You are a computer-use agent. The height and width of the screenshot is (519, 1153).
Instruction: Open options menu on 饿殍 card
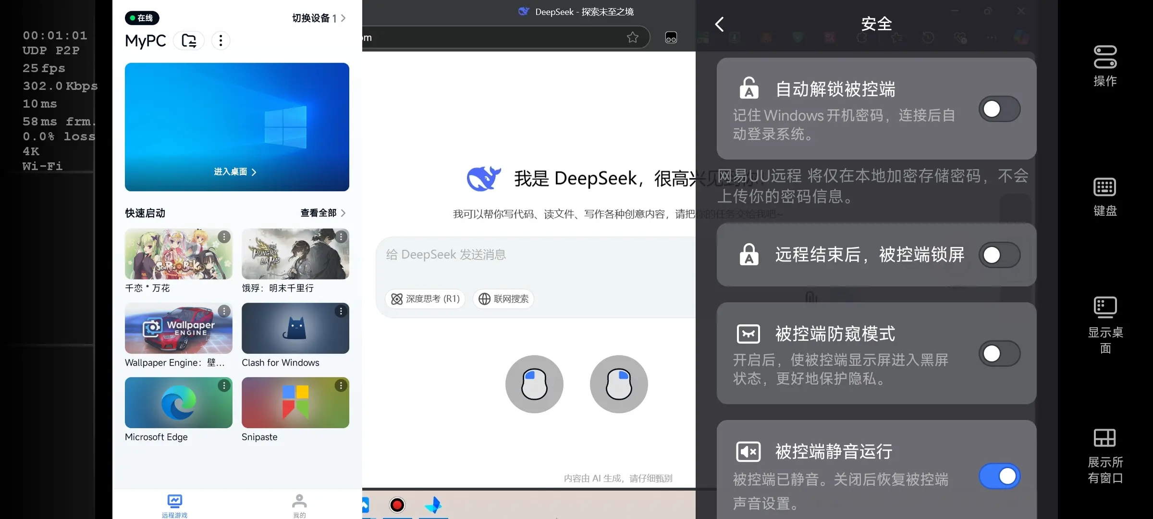pos(341,237)
